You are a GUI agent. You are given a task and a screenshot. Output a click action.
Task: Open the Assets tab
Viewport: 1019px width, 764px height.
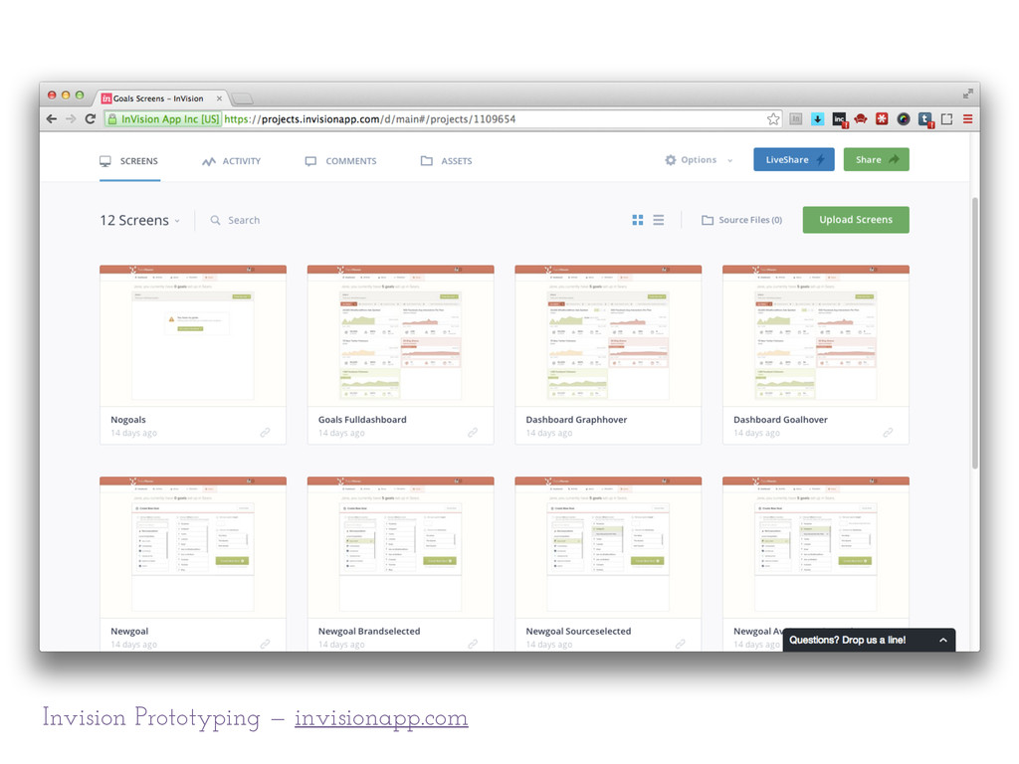click(x=446, y=161)
